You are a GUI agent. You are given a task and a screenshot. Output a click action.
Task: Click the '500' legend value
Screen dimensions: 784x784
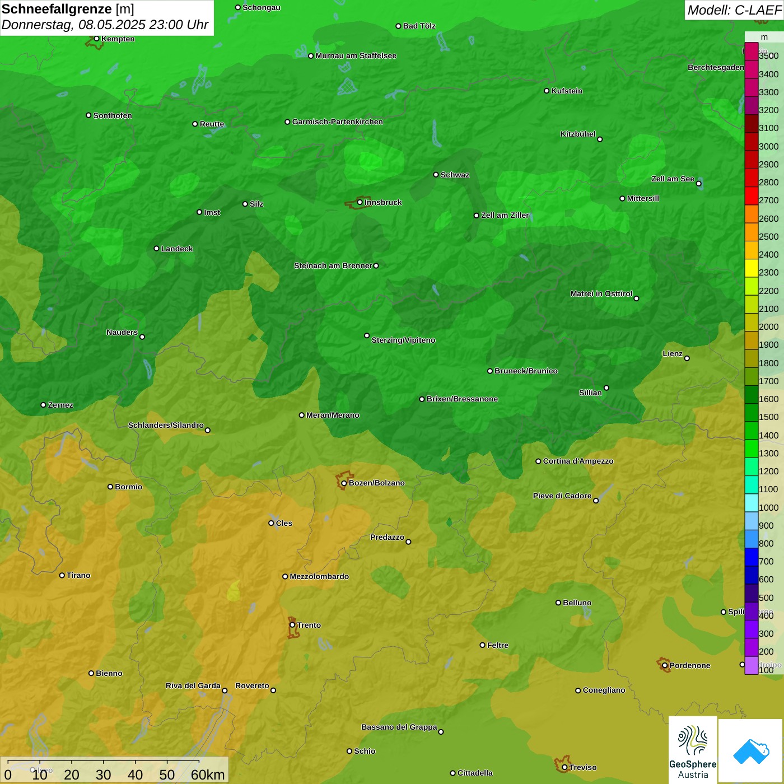(767, 598)
